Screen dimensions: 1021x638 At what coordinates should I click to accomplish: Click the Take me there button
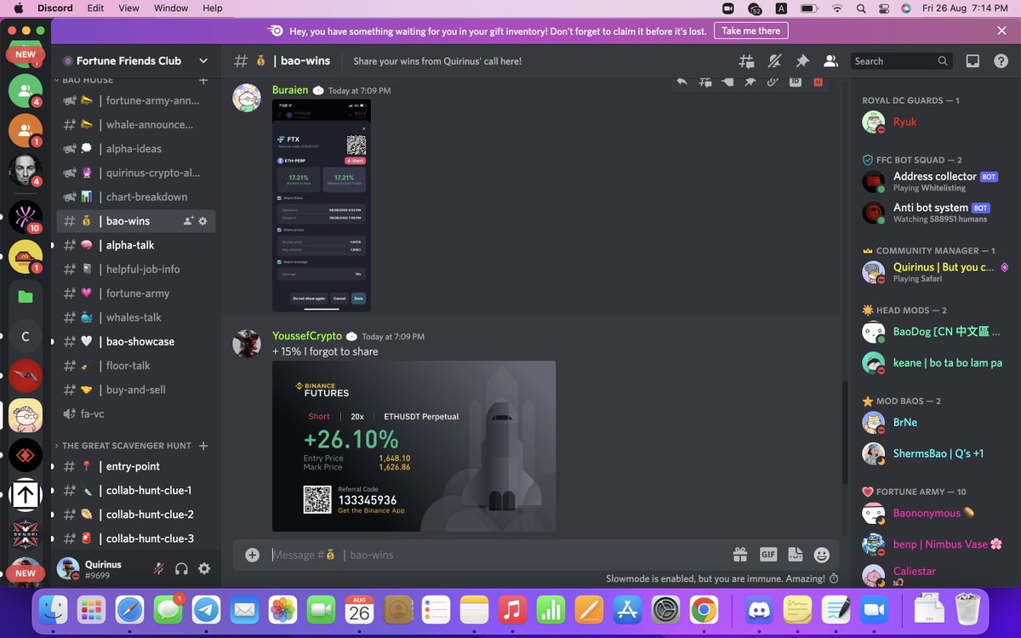tap(750, 31)
